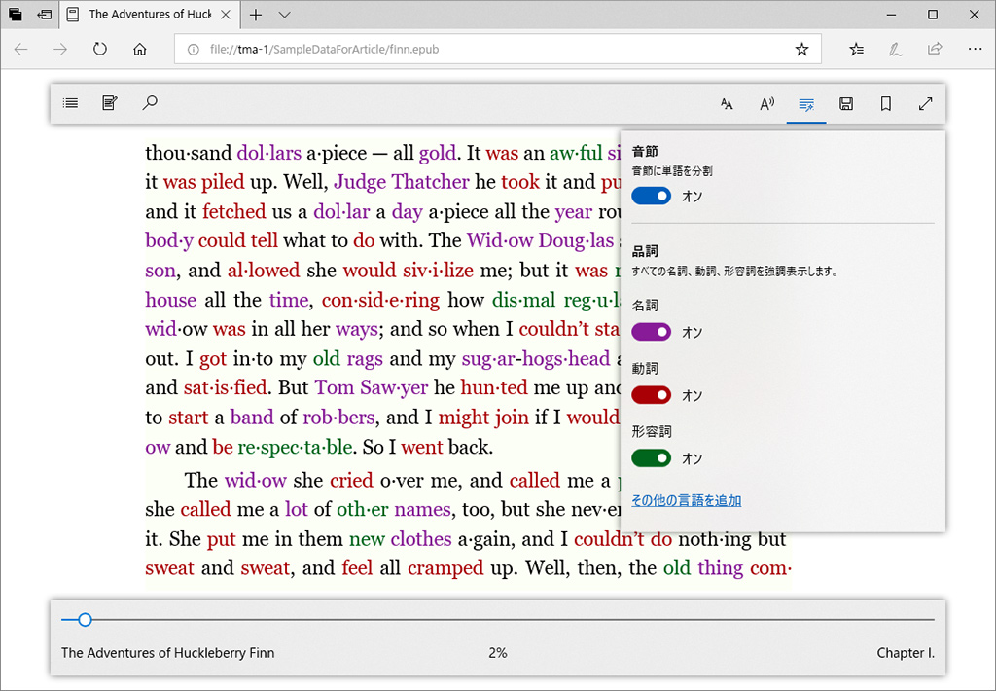Turn off the 音節 syllable toggle
Image resolution: width=996 pixels, height=691 pixels.
651,196
